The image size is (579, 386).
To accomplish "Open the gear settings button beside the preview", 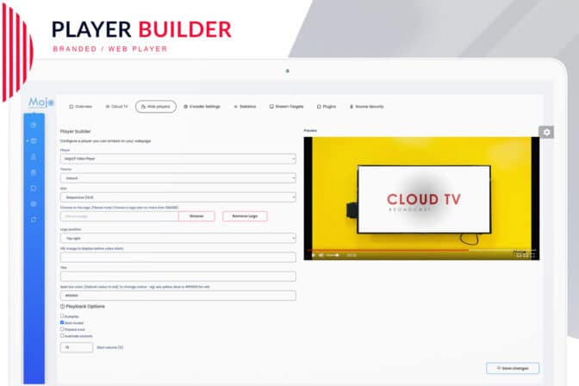I will click(x=546, y=132).
